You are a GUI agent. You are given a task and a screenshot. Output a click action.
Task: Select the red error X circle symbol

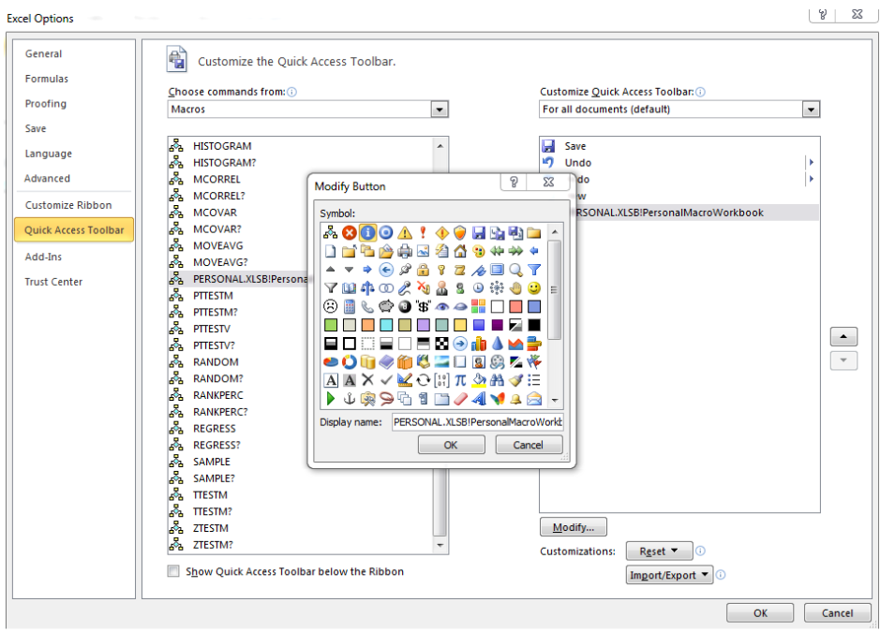coord(349,233)
